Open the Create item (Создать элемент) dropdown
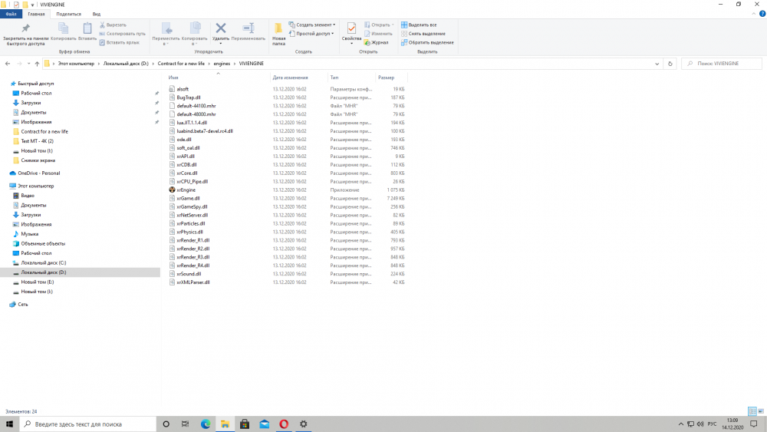 click(311, 25)
